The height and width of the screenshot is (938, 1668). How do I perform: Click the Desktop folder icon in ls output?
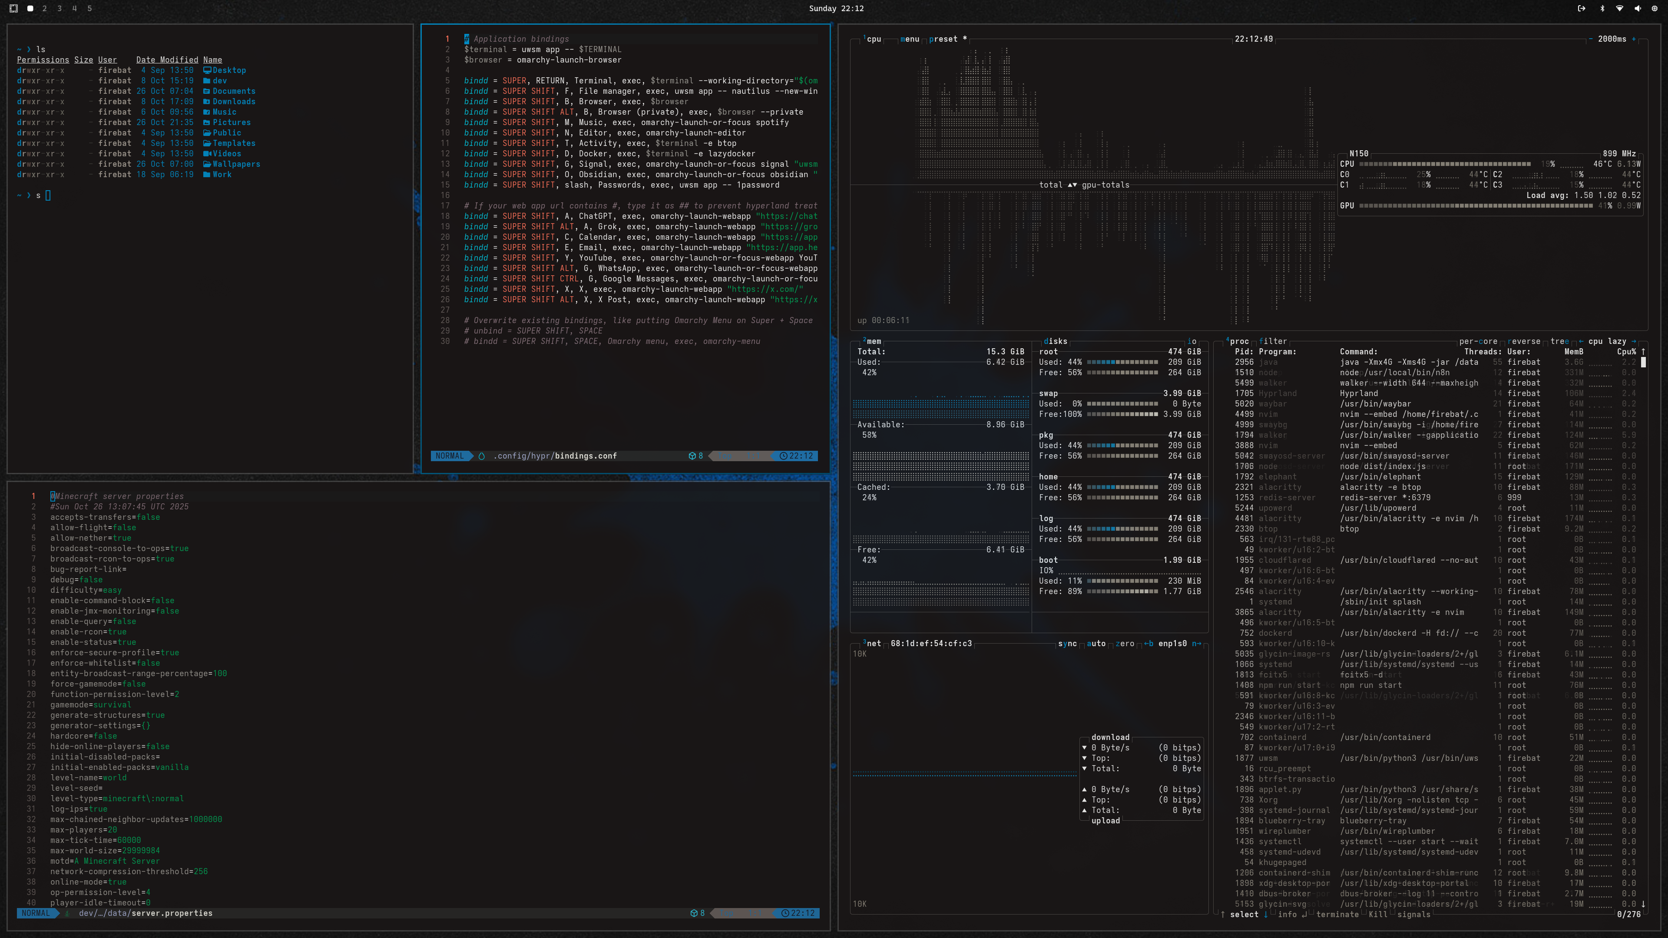pos(207,70)
